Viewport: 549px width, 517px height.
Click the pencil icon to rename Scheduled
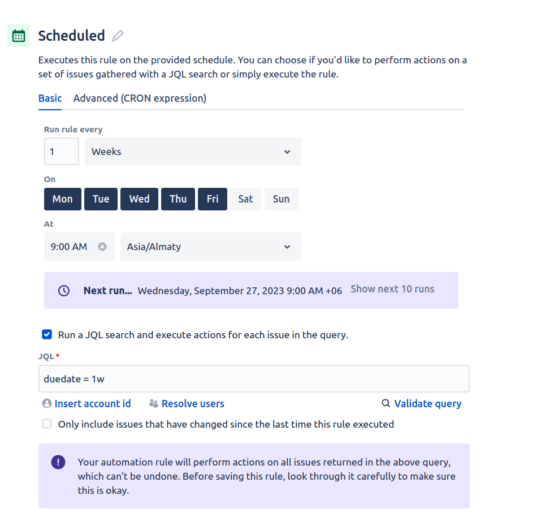117,35
